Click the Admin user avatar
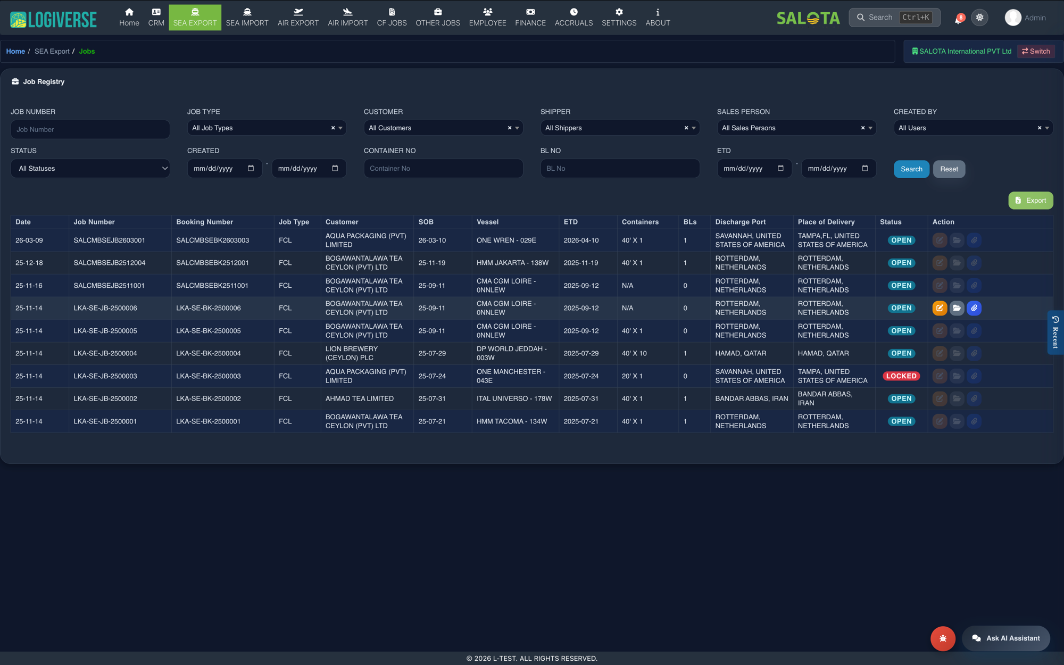Screen dimensions: 1064x665 [x=1013, y=18]
